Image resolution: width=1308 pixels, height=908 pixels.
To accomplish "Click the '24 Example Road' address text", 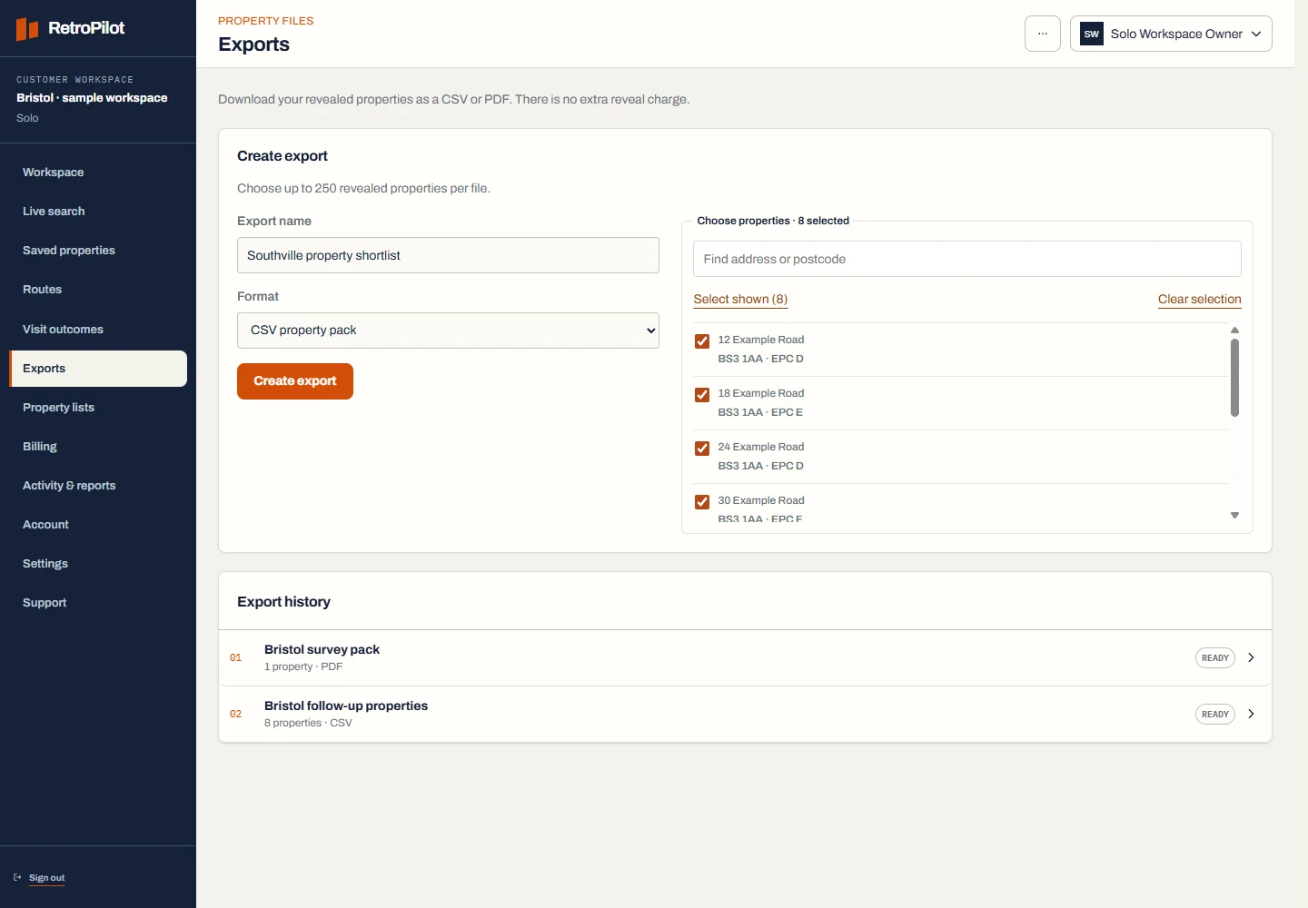I will [761, 447].
